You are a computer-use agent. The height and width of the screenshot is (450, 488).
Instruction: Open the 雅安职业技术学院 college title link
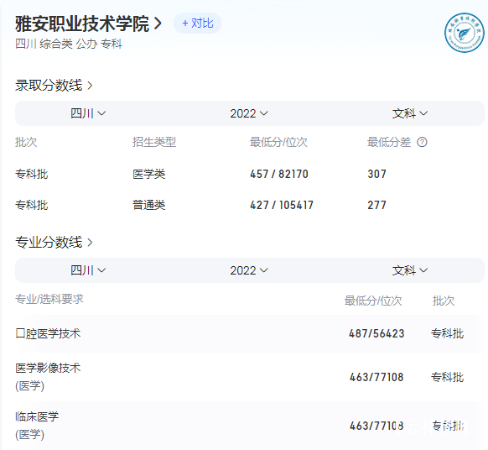88,24
